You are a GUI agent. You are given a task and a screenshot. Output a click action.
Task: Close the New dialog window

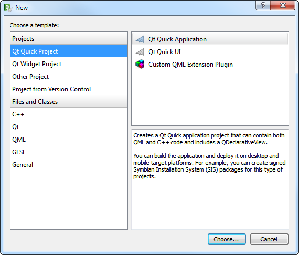point(283,6)
